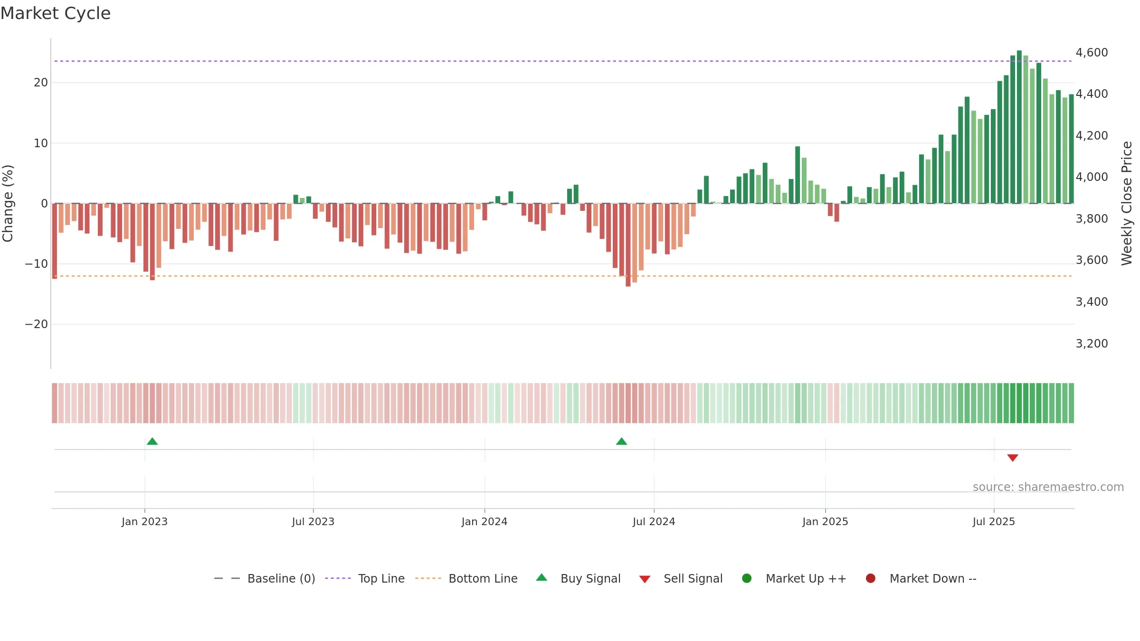
Task: Click the 10 tick on the left axis
Action: [x=41, y=143]
